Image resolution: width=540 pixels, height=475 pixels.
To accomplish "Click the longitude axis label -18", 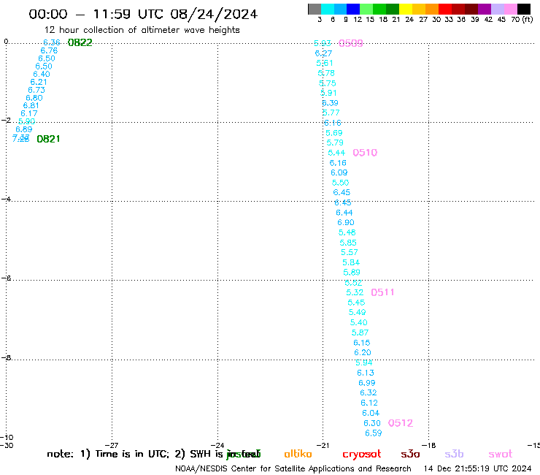I will [428, 445].
